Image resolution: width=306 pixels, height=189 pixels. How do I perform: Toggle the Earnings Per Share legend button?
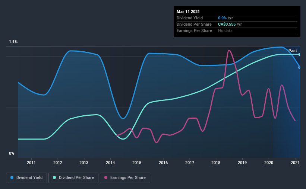coord(125,178)
